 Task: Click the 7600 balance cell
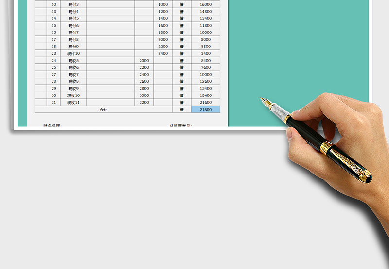pyautogui.click(x=206, y=67)
